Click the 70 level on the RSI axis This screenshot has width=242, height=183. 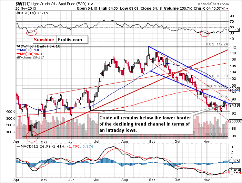click(232, 21)
